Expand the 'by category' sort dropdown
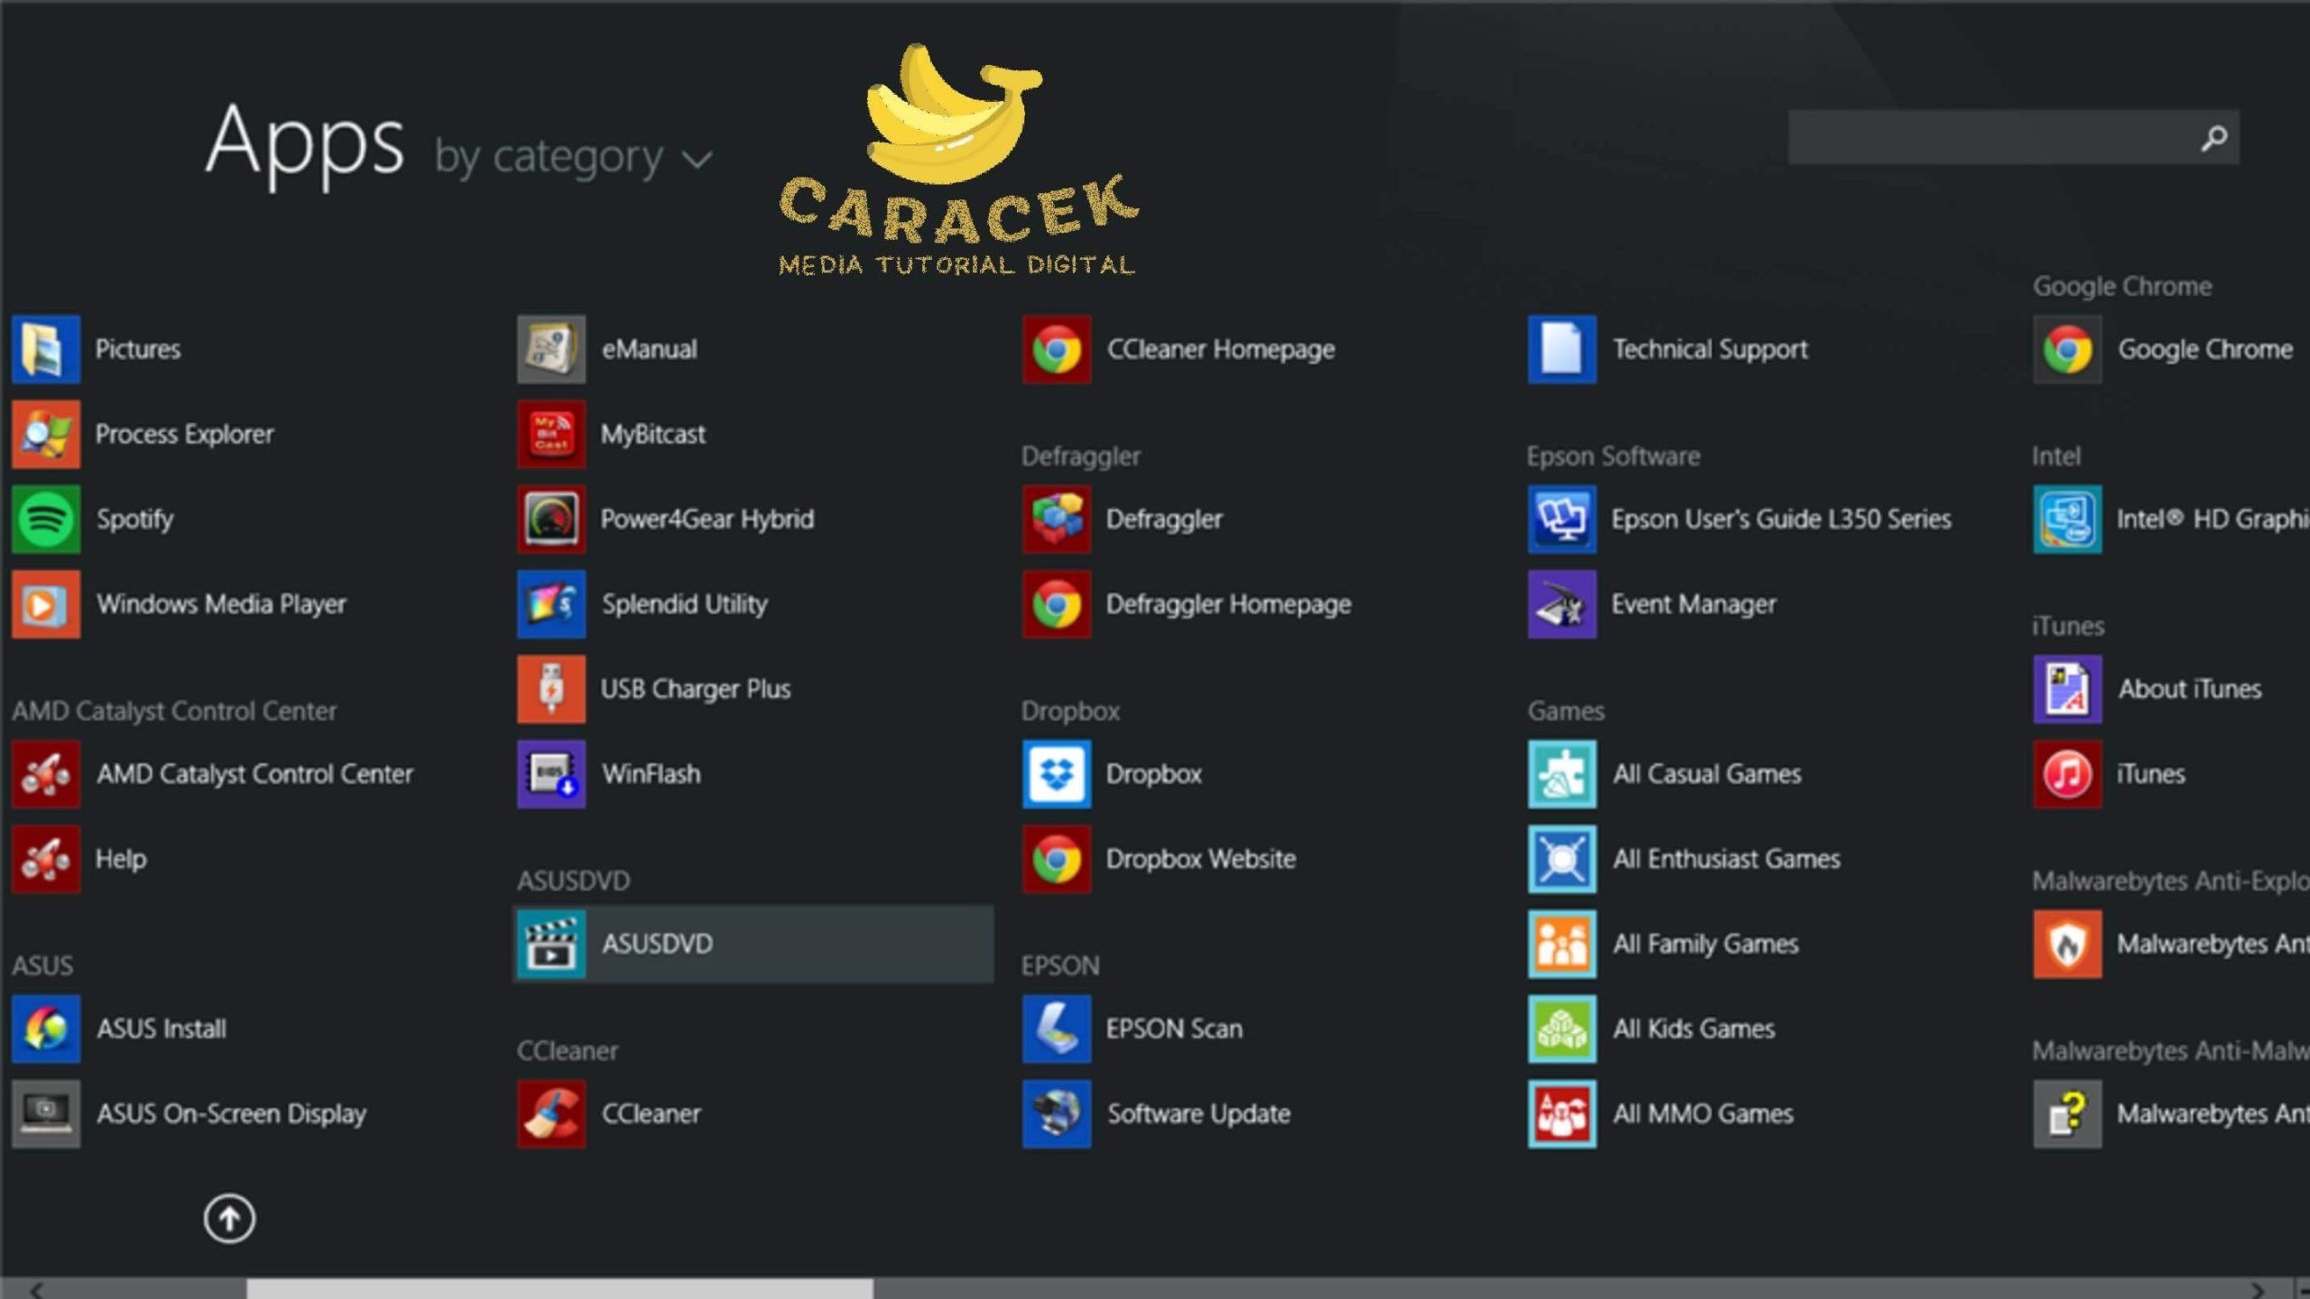 [574, 157]
